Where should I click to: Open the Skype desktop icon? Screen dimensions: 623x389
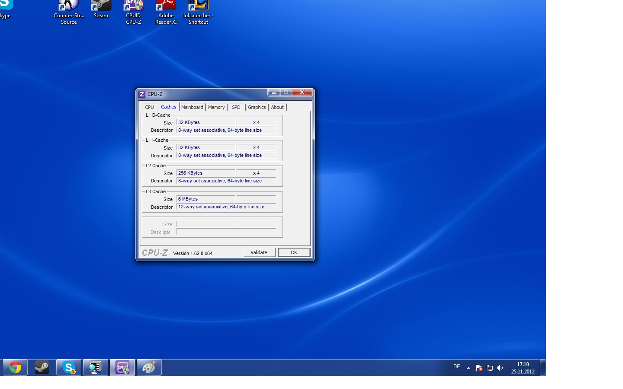(x=5, y=10)
